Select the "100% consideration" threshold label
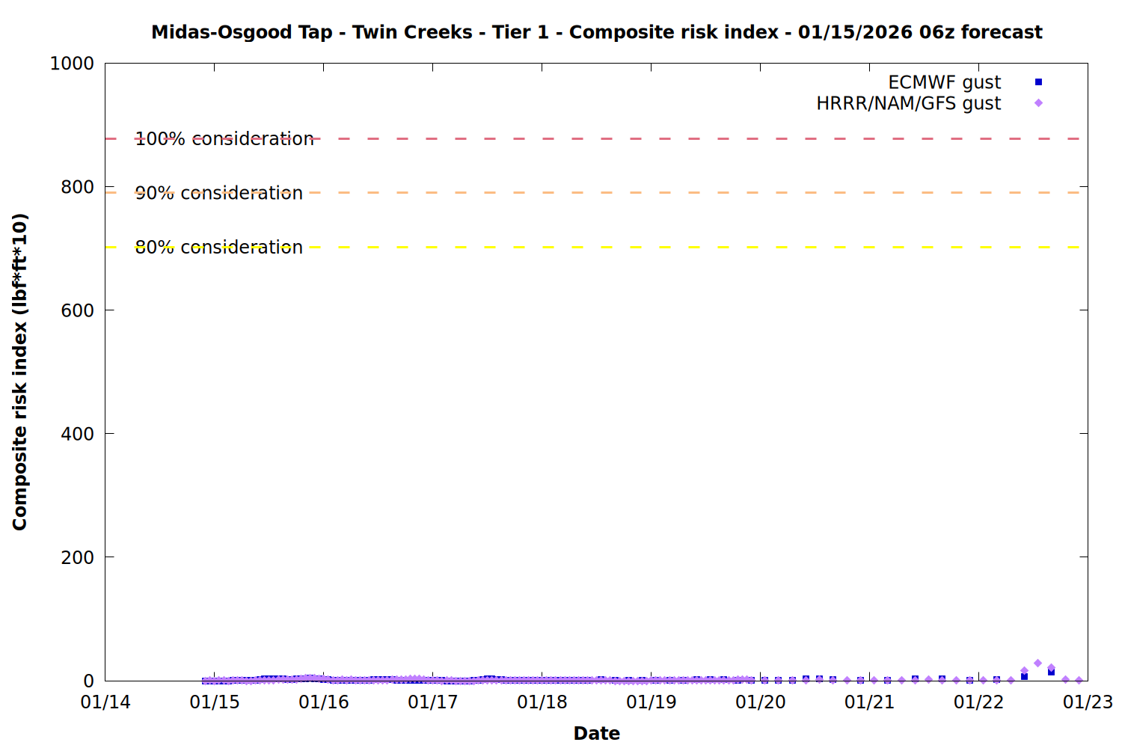 (x=224, y=139)
